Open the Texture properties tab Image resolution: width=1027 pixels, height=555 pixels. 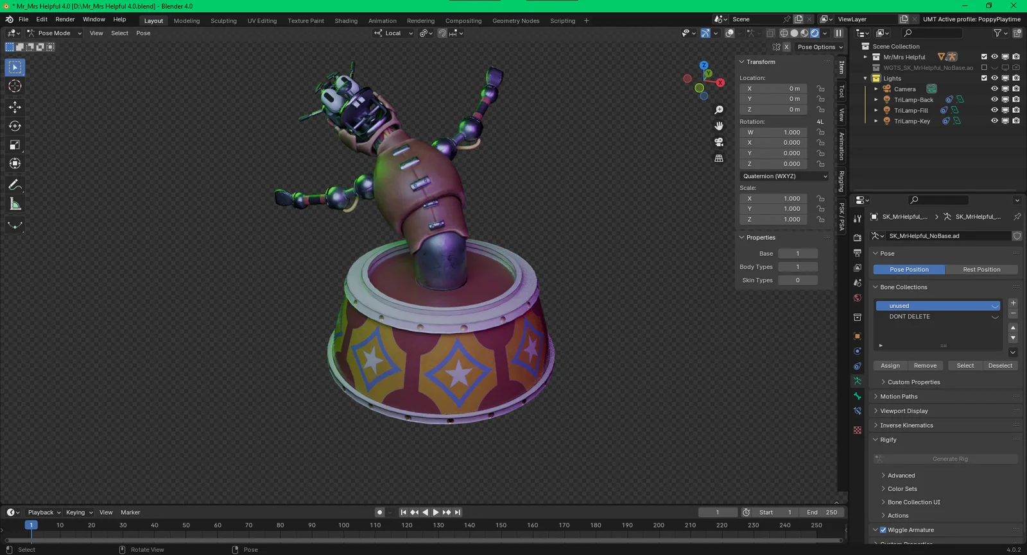pyautogui.click(x=858, y=430)
